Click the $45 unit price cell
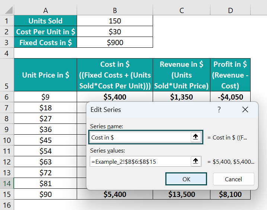This screenshot has width=267, height=210. 45,140
